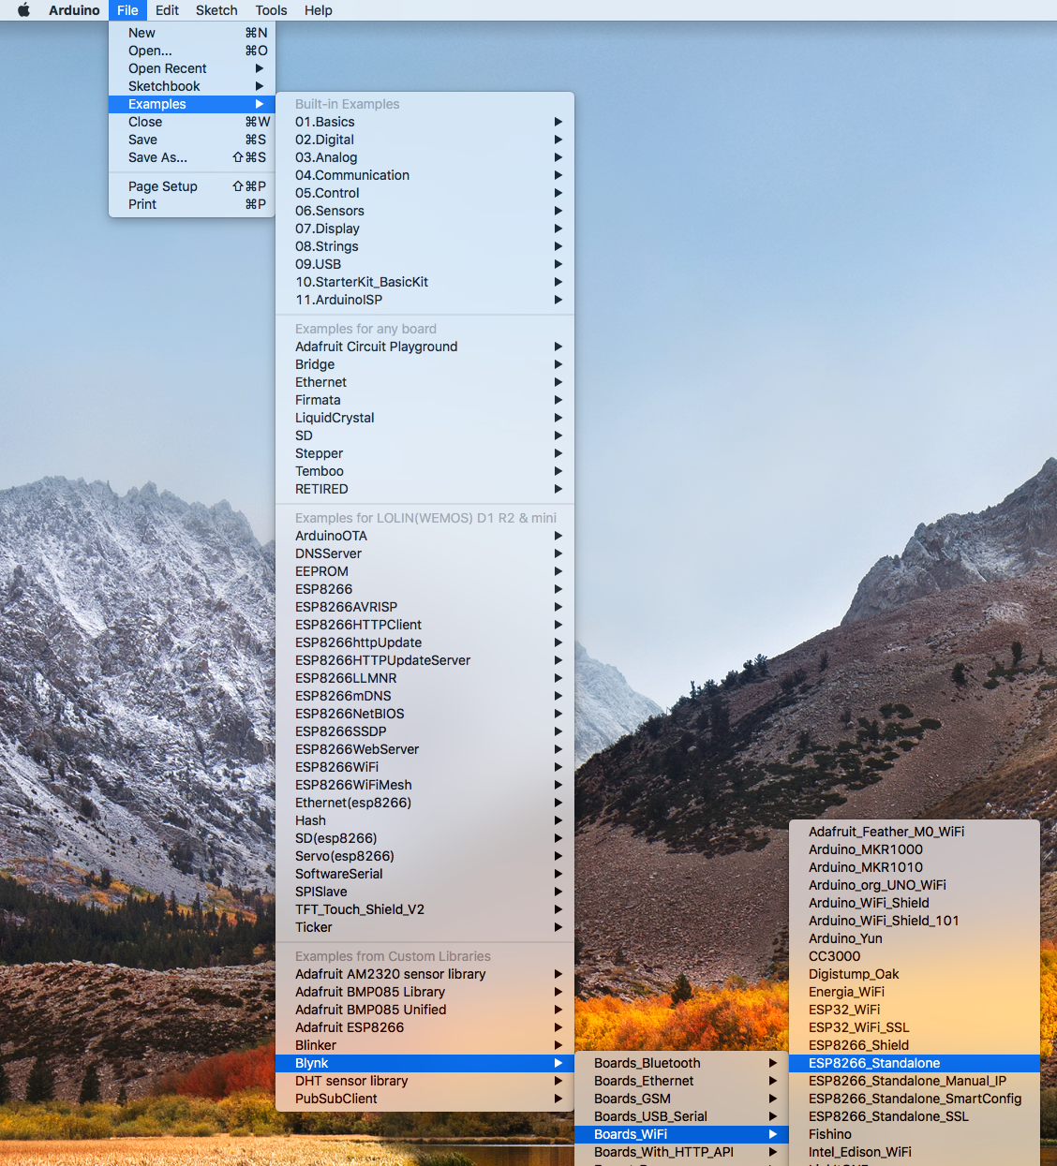Expand the "Boards_GSM" Blynk submenu
This screenshot has width=1057, height=1166.
[632, 1098]
